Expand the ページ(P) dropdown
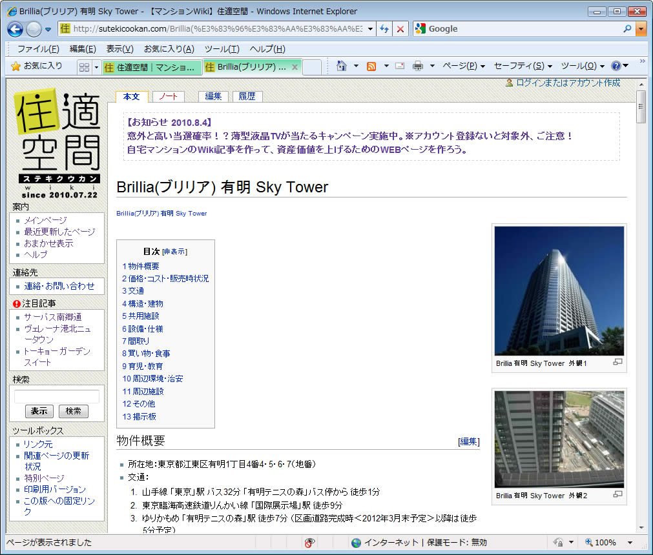This screenshot has height=555, width=653. [x=464, y=66]
